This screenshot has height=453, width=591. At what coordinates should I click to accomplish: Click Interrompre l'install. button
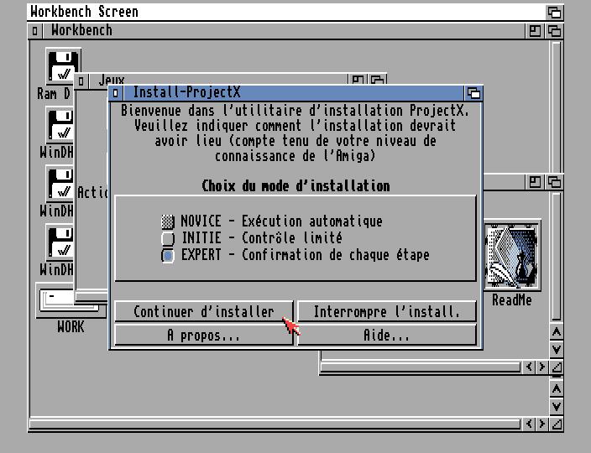click(387, 311)
